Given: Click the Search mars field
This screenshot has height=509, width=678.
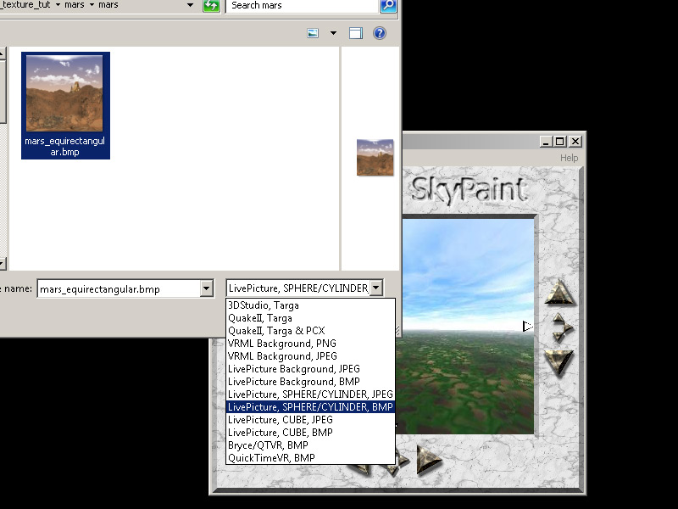Looking at the screenshot, I should (303, 6).
